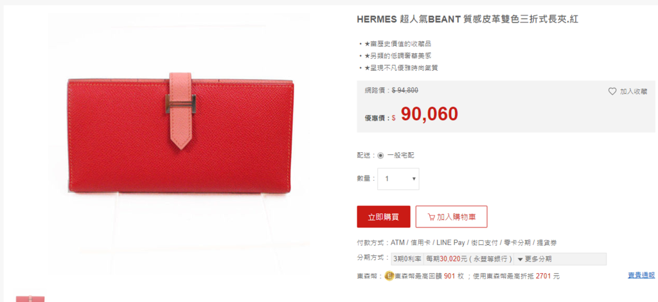This screenshot has height=302, width=658.
Task: Open the 賣貴通報 link
Action: pos(642,275)
